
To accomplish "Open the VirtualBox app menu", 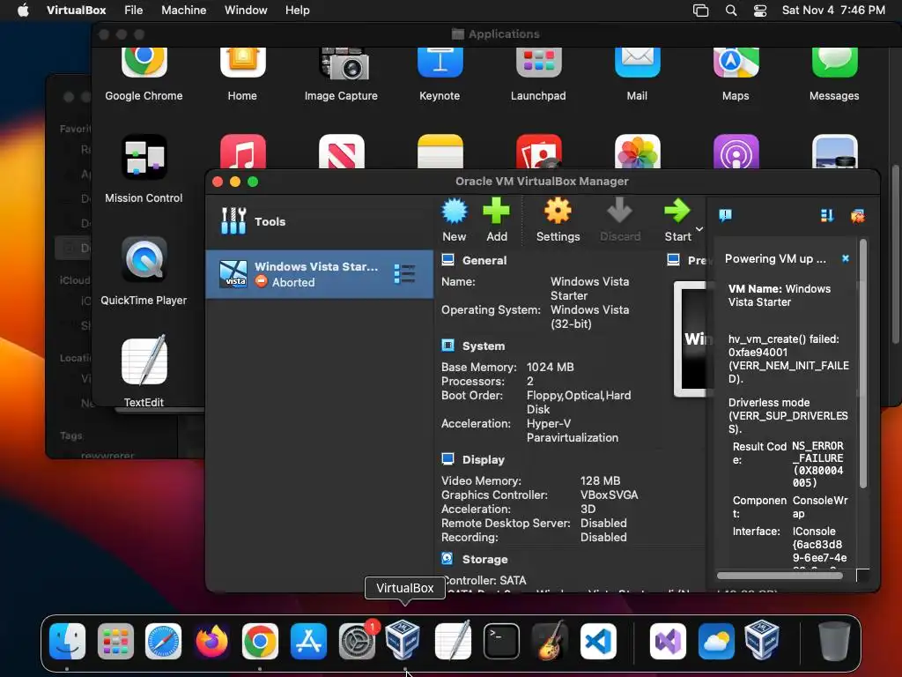I will coord(76,10).
